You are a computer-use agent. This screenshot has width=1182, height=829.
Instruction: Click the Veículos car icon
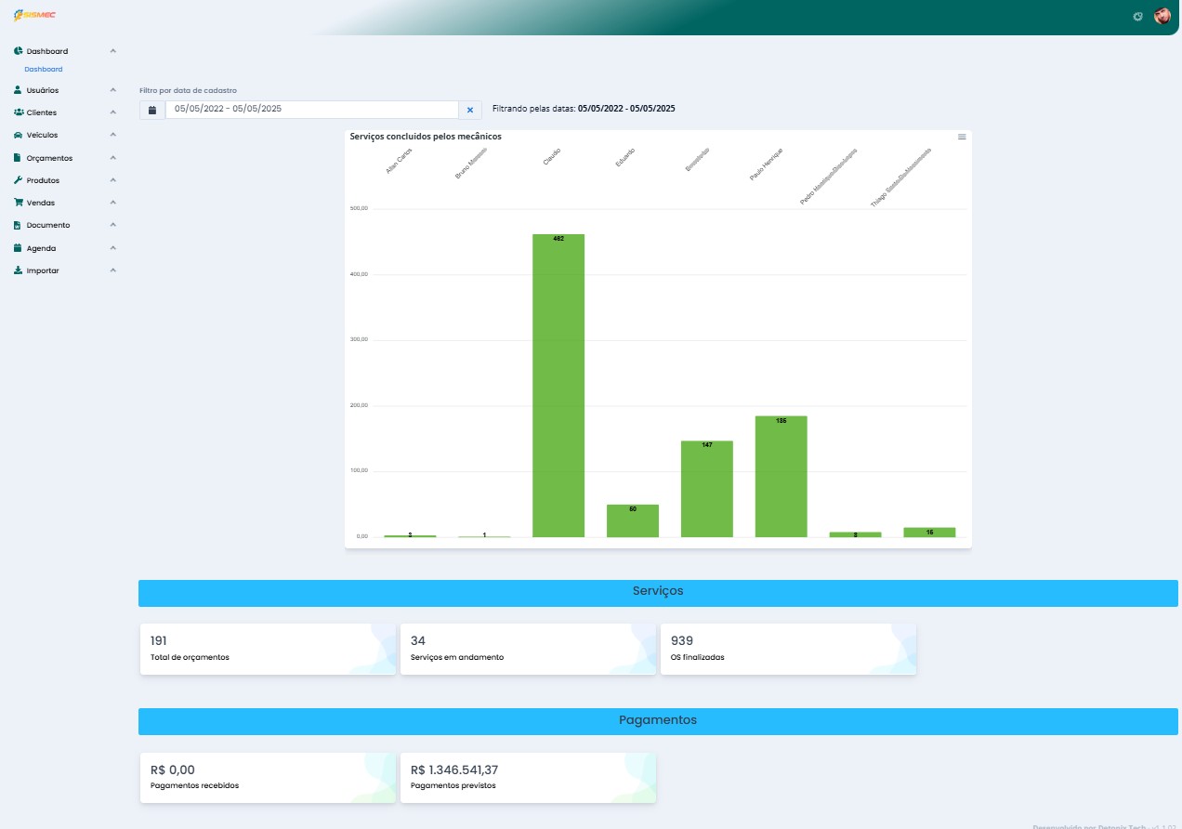pyautogui.click(x=19, y=136)
